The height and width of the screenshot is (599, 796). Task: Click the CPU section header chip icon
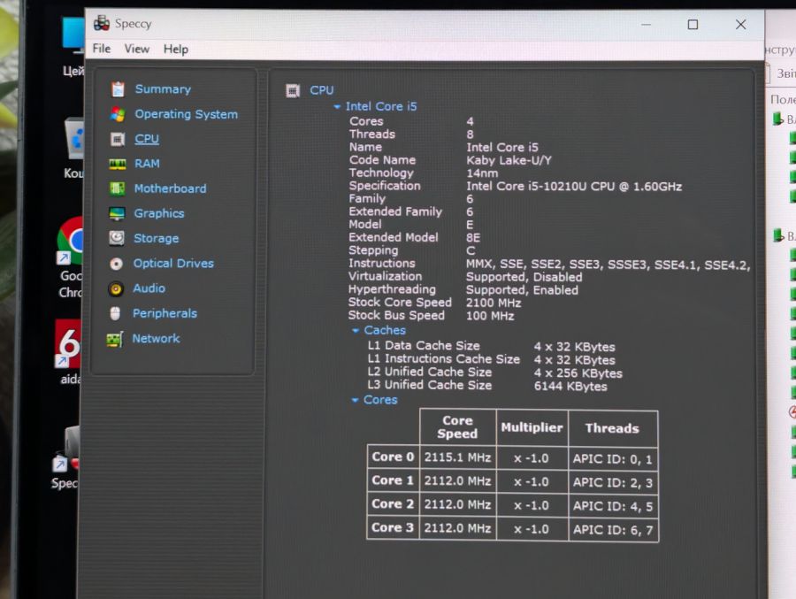293,90
